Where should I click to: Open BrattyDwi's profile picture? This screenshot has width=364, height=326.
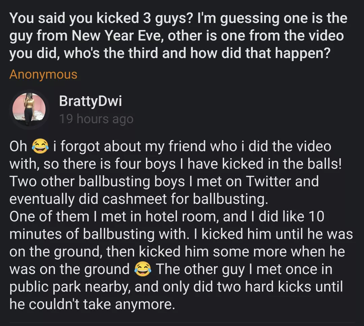(29, 109)
